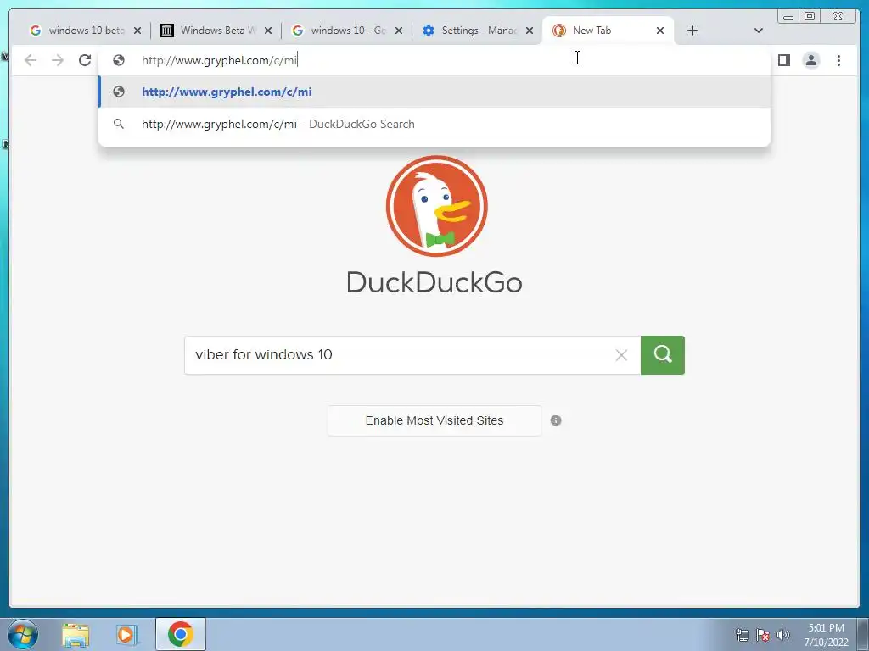Click the Chrome taskbar icon
This screenshot has height=651, width=869.
pyautogui.click(x=181, y=634)
